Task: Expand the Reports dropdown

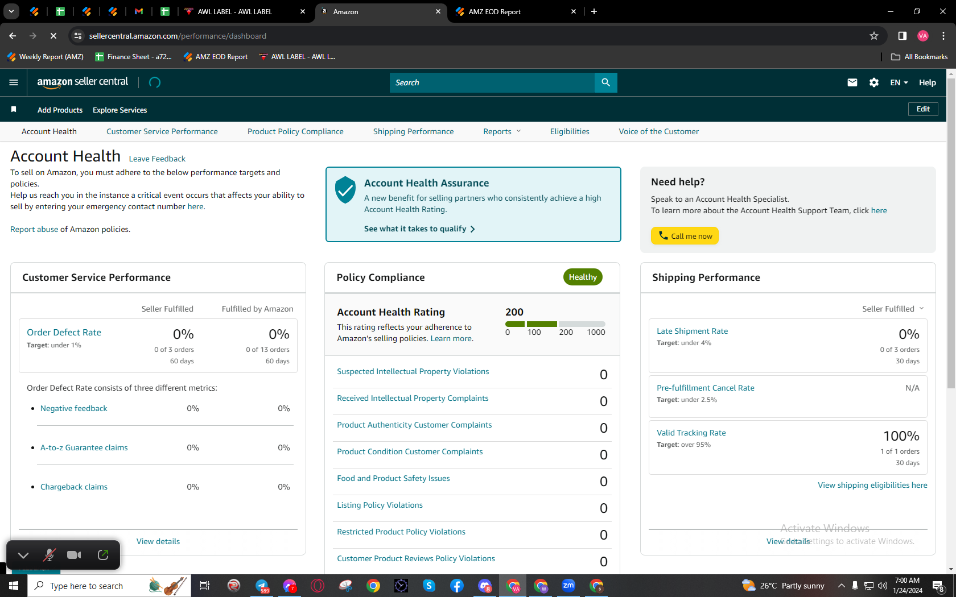Action: coord(502,131)
